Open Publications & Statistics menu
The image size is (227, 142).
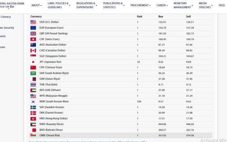(x=113, y=5)
